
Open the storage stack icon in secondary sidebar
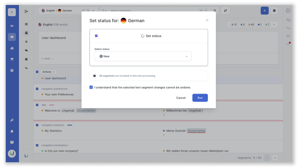26,59
